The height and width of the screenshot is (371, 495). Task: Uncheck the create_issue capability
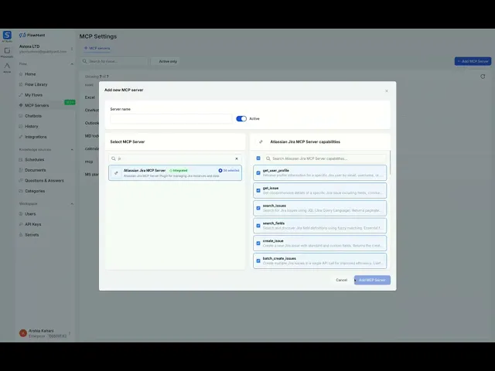pyautogui.click(x=258, y=243)
